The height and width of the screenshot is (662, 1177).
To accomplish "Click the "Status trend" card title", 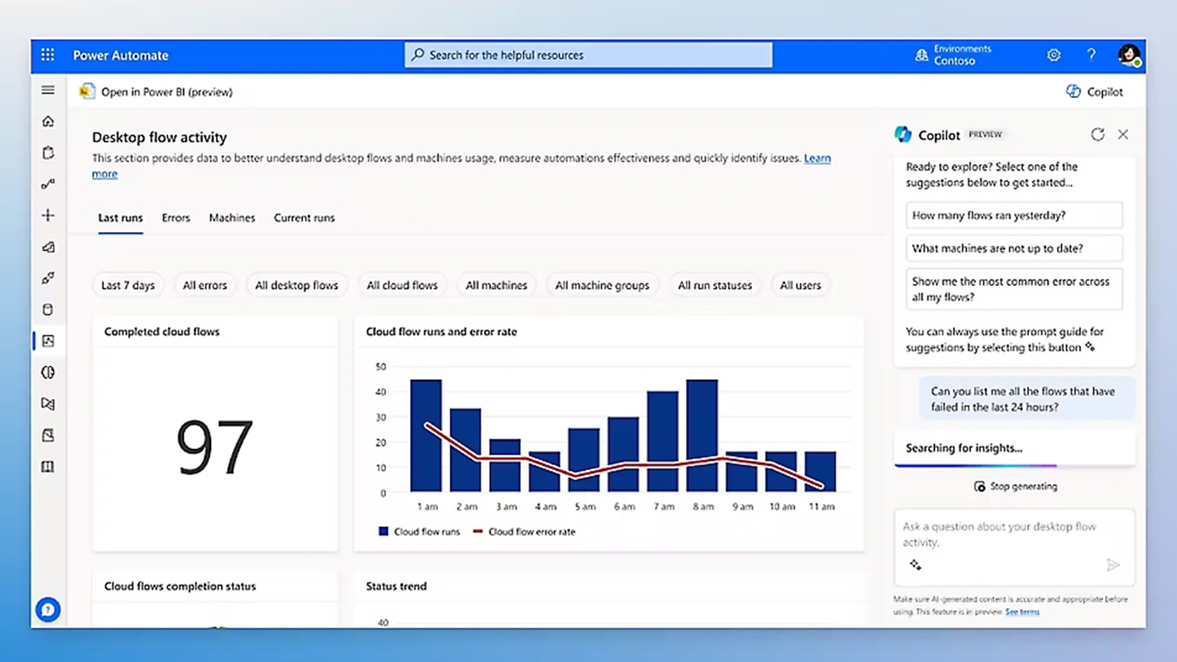I will pos(396,586).
